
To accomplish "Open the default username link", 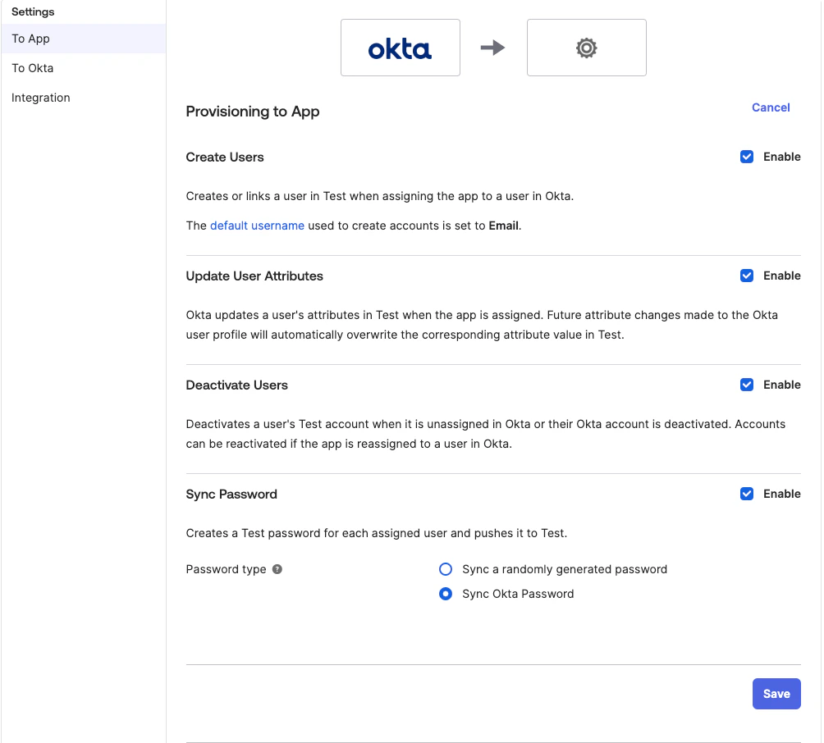I will point(257,225).
